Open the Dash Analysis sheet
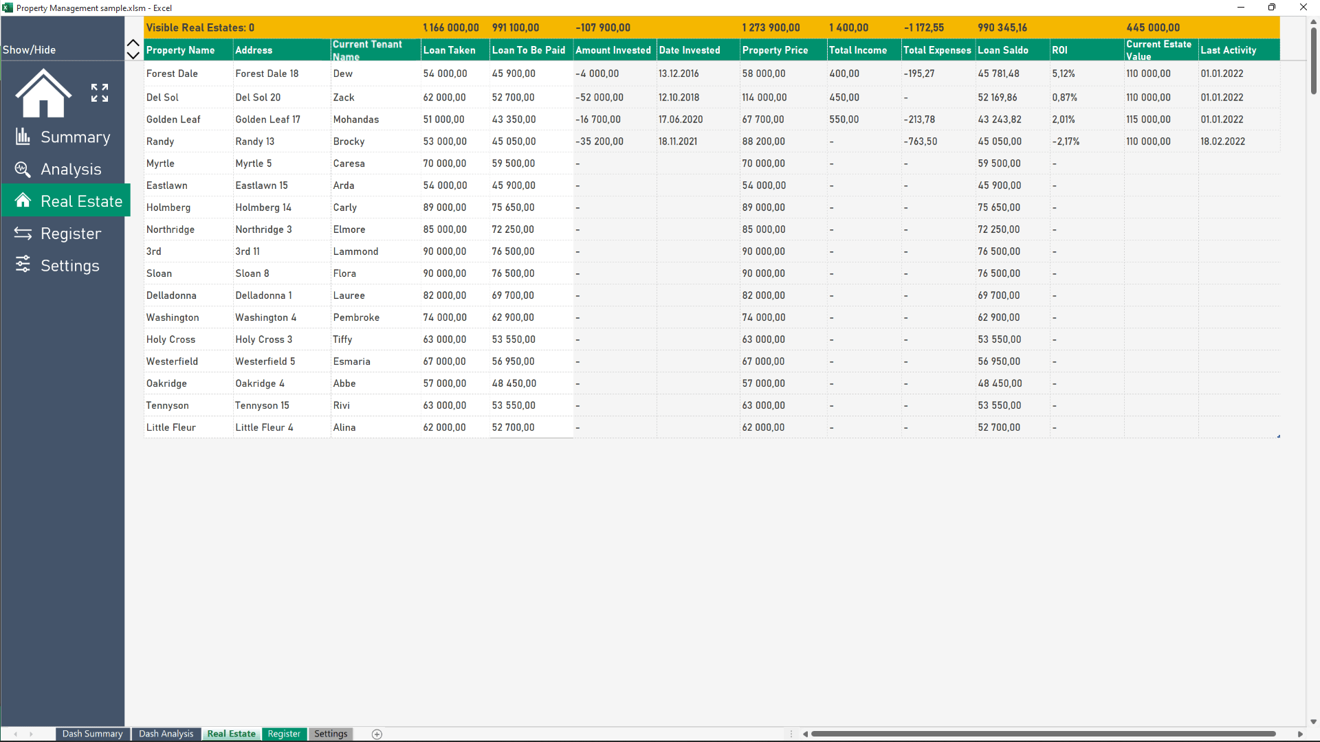 [x=166, y=734]
